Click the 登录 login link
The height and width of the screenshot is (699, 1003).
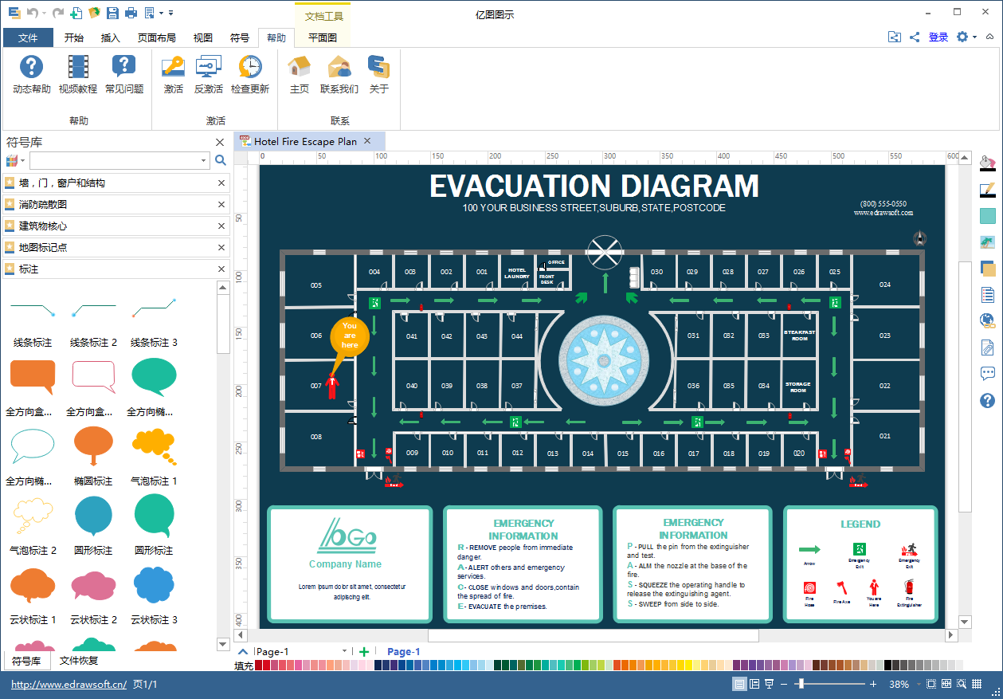[938, 37]
